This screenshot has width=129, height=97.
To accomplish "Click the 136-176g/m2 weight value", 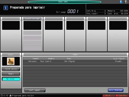I will 69,61.
